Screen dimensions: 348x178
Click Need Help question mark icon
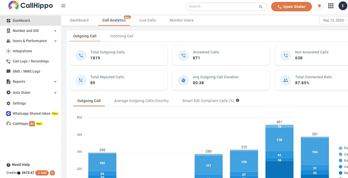8,165
